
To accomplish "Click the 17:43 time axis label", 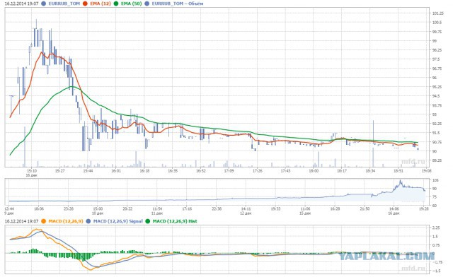I will click(285, 171).
